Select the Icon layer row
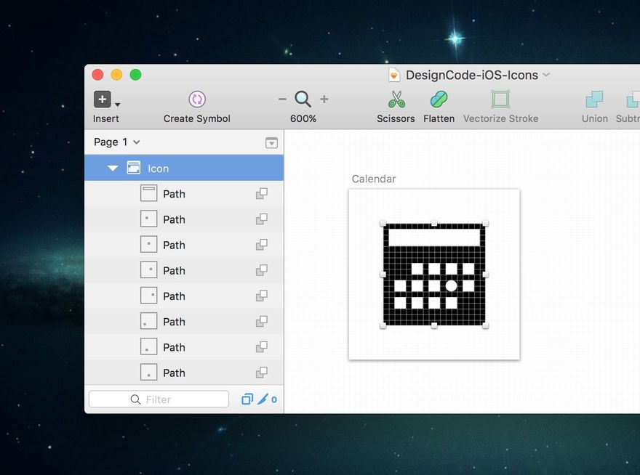The width and height of the screenshot is (640, 475). coord(184,168)
